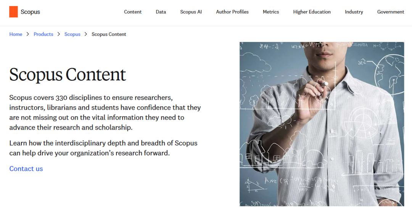Image resolution: width=412 pixels, height=213 pixels.
Task: Open the Scopus breadcrumb link
Action: [72, 34]
